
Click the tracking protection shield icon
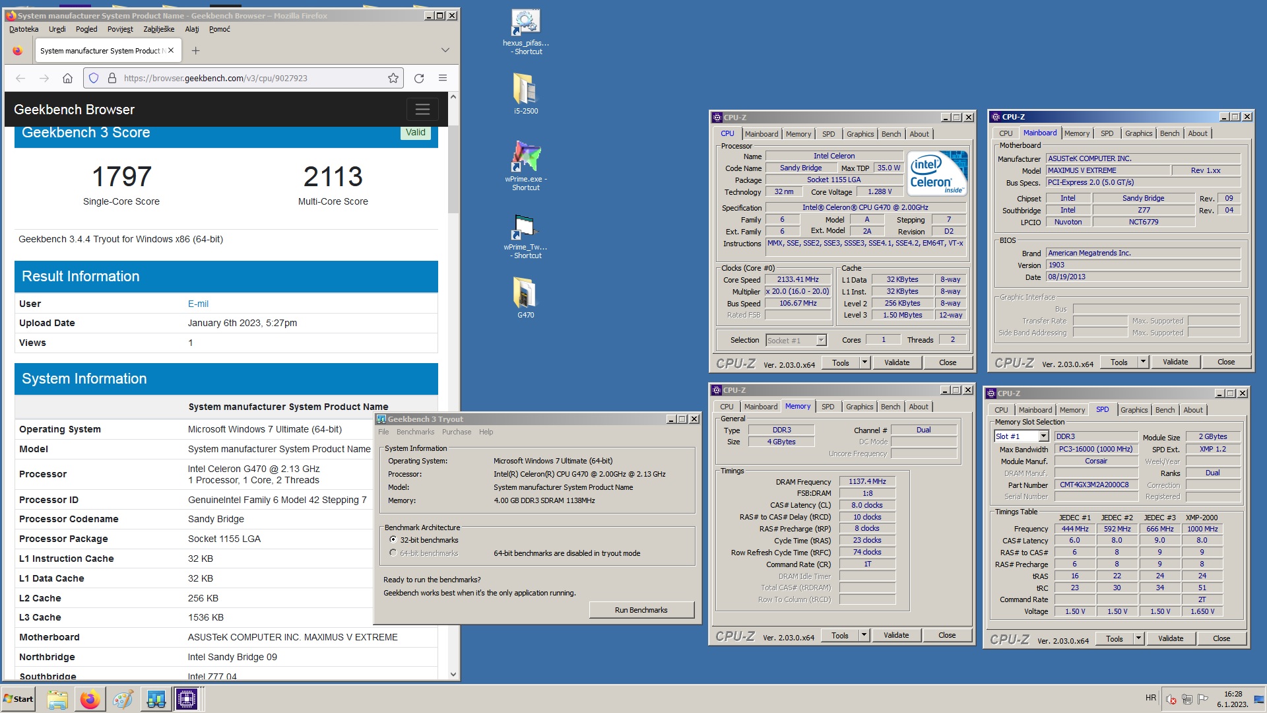(94, 78)
